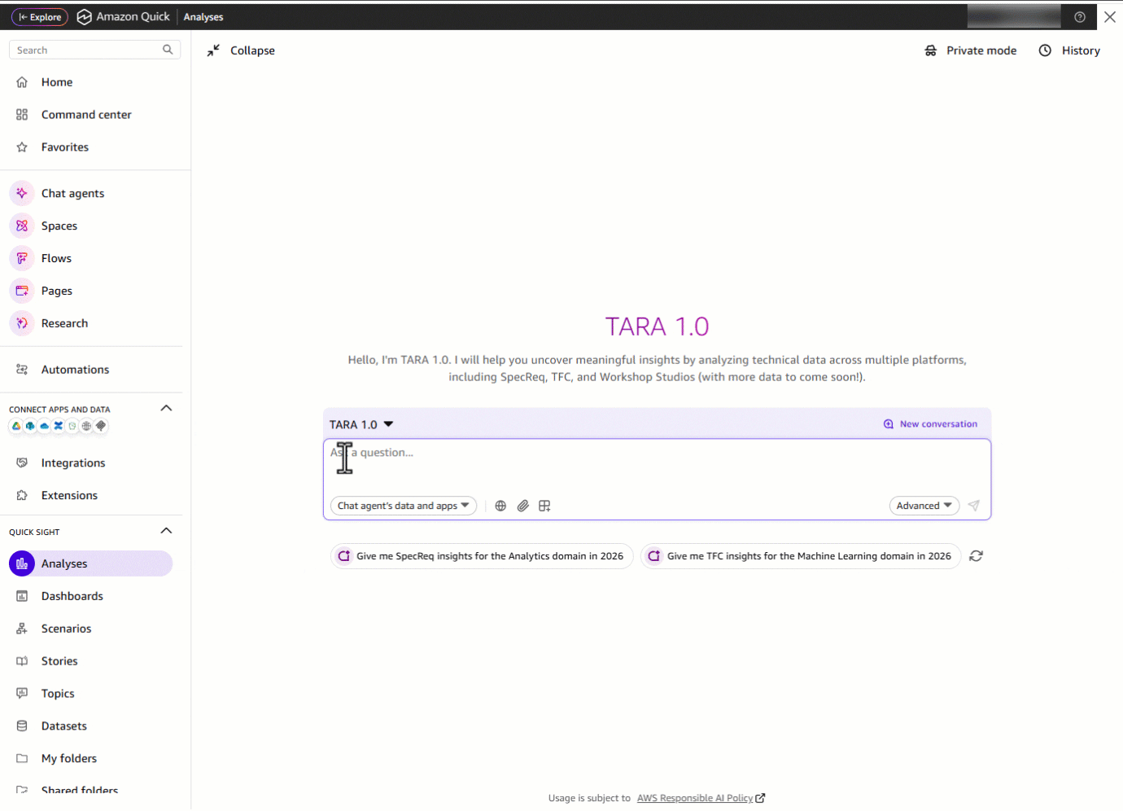Select Datasets in the sidebar menu
Viewport: 1123px width, 811px height.
point(63,726)
